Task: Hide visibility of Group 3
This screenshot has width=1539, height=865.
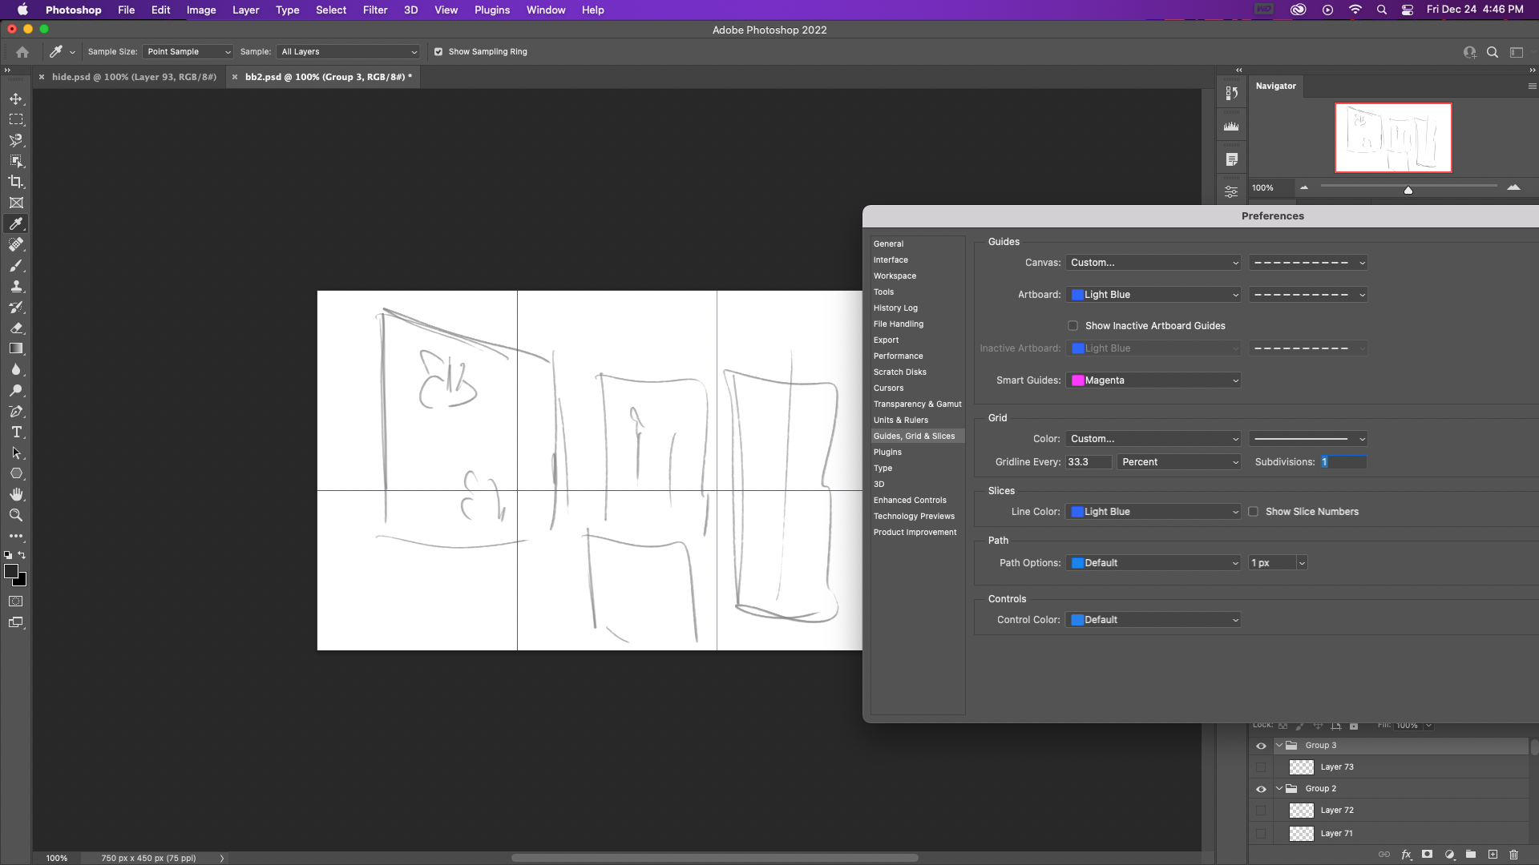Action: click(x=1261, y=745)
